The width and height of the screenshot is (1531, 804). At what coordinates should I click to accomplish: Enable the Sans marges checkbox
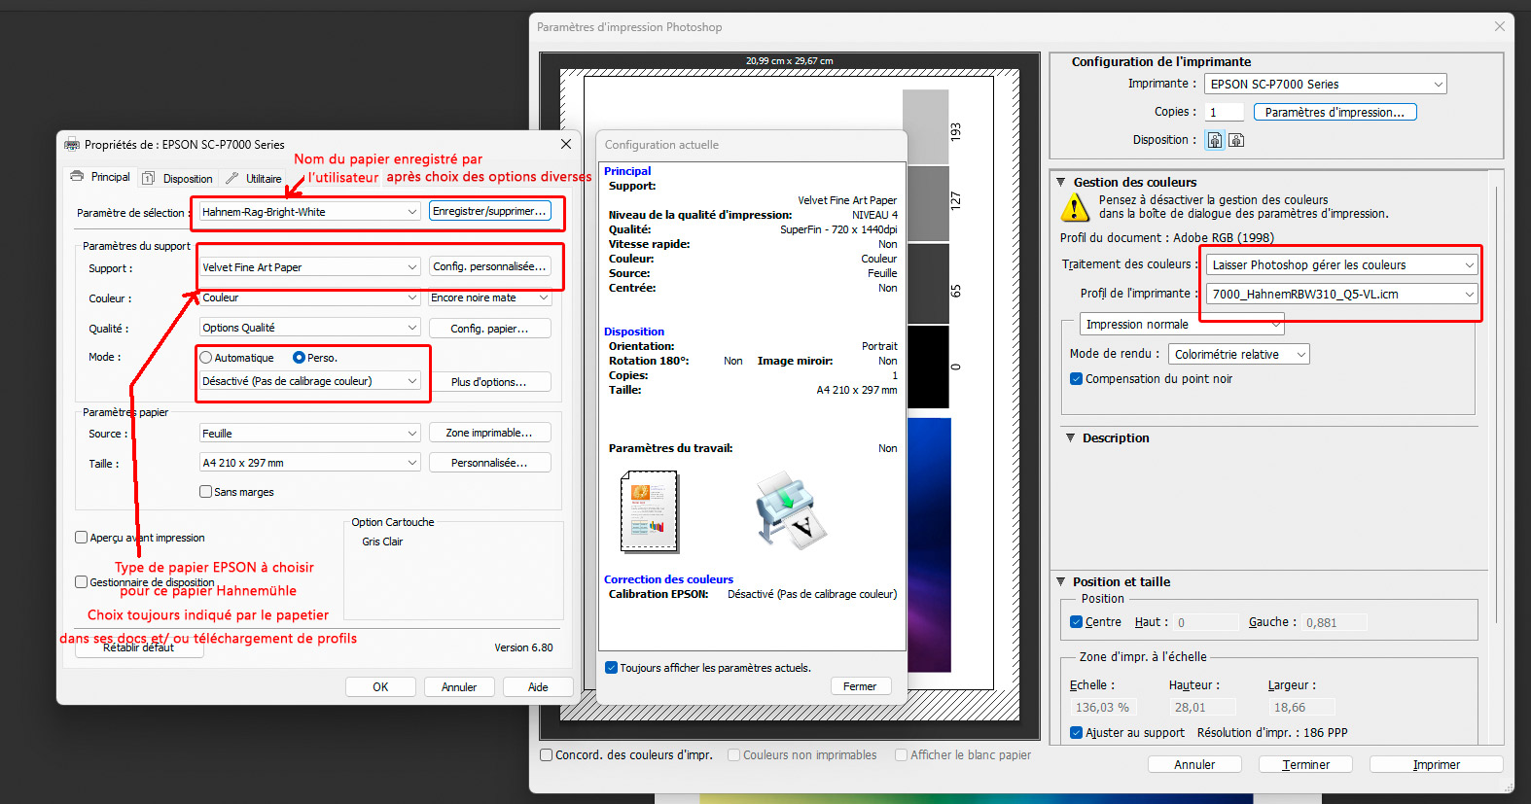pyautogui.click(x=206, y=492)
